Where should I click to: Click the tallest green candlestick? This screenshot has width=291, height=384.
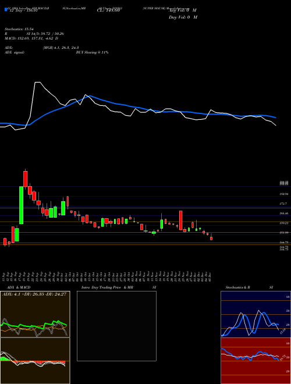tap(22, 205)
